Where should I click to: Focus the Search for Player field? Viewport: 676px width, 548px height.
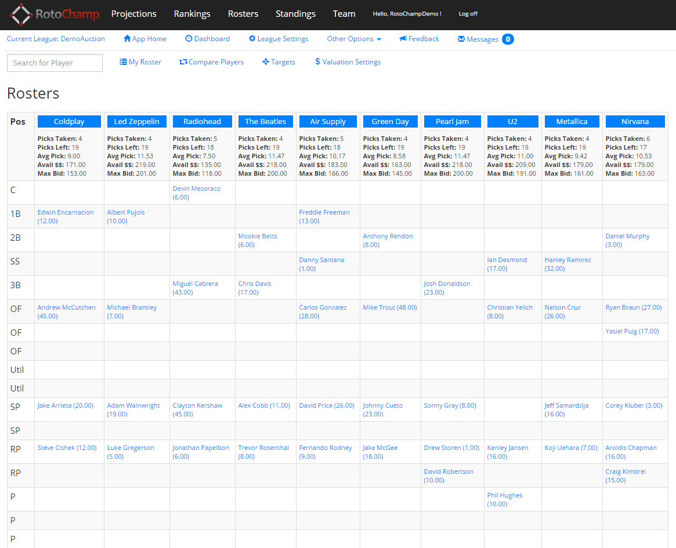pos(55,63)
